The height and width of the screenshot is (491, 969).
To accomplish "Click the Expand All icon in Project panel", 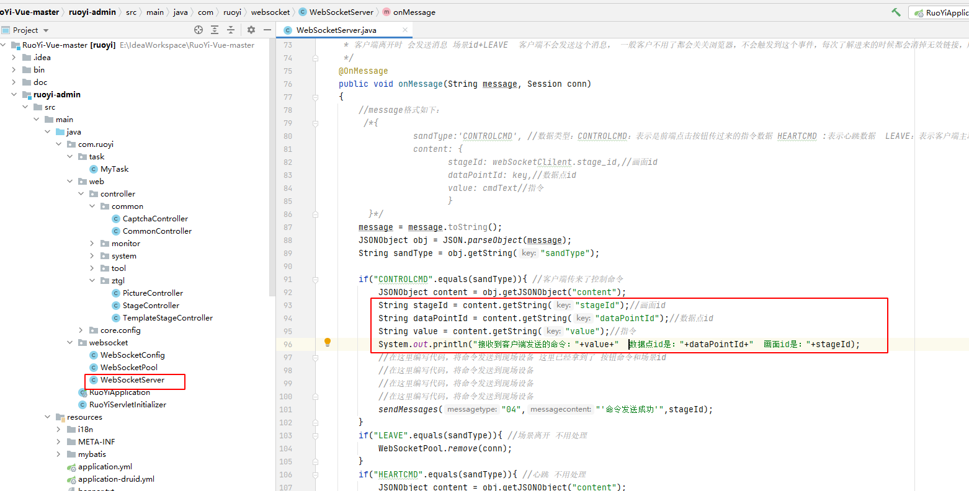I will [x=215, y=30].
